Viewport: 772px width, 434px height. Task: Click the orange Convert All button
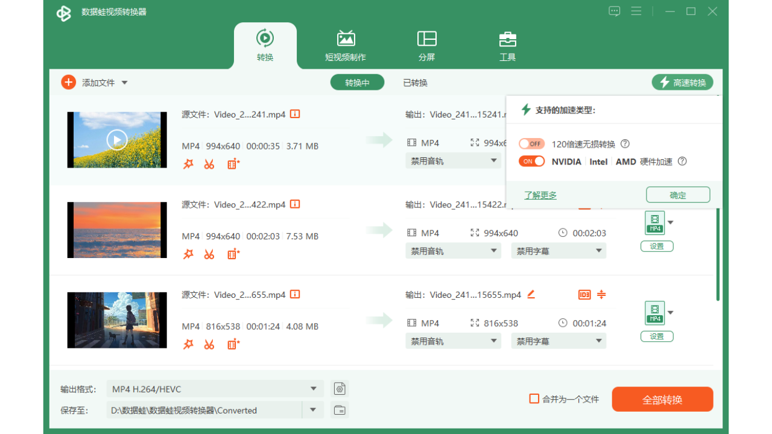tap(662, 400)
